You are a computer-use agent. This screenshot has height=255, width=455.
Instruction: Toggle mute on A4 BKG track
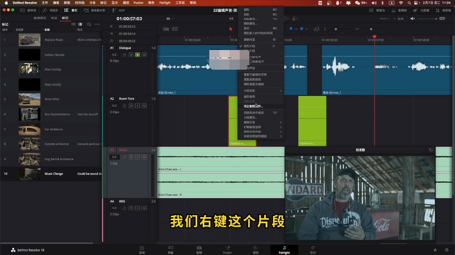[x=144, y=208]
